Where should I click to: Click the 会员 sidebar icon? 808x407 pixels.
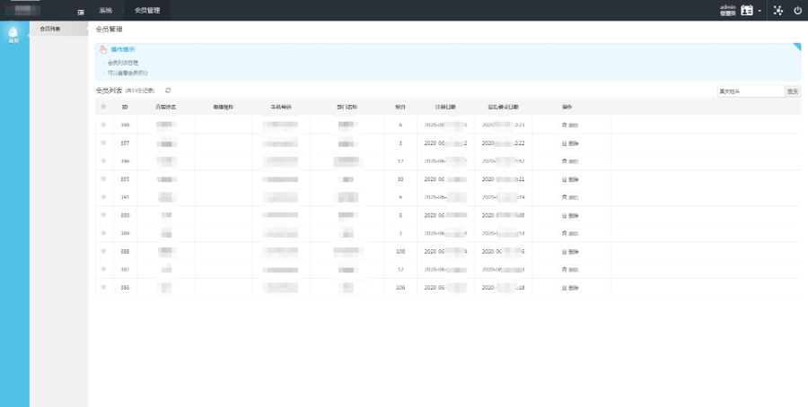13,35
